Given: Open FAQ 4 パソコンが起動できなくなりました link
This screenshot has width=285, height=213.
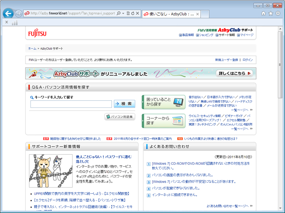Looking at the screenshot, I should tap(176, 188).
